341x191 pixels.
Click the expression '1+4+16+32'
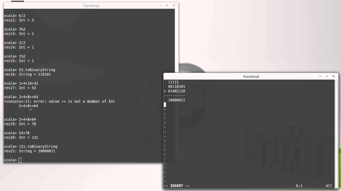tap(29, 83)
